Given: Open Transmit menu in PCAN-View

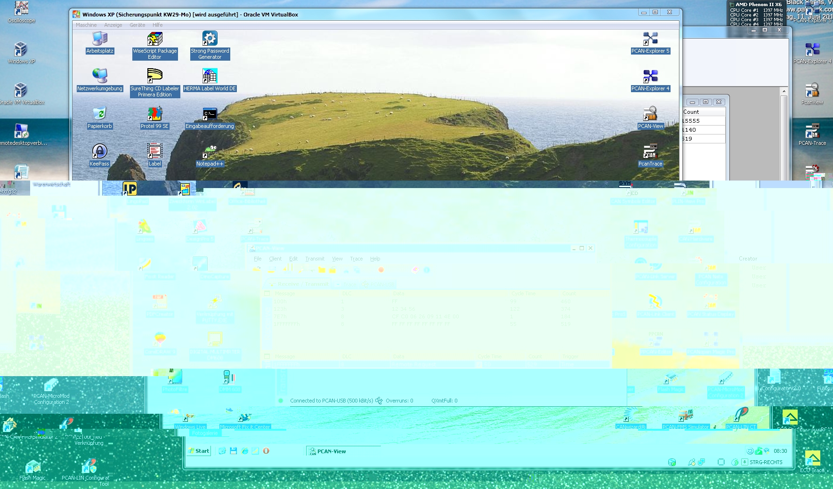Looking at the screenshot, I should pos(315,259).
